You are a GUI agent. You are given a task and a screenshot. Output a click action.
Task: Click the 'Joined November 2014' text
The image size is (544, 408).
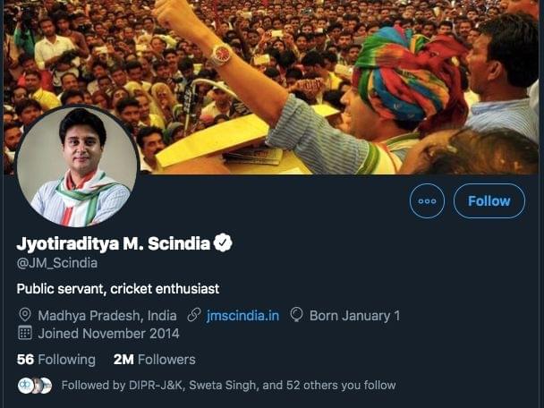[108, 333]
